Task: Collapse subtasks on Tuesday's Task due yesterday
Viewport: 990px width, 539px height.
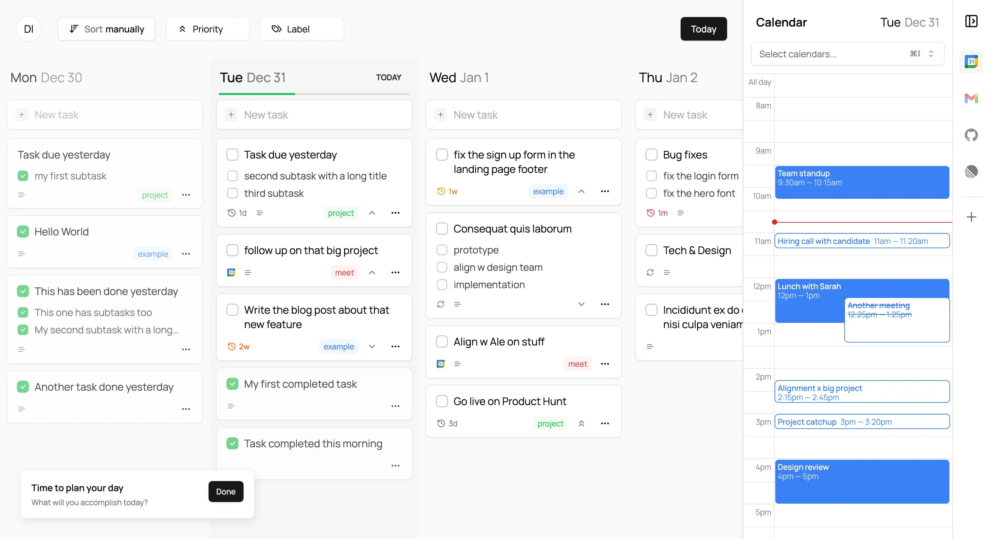Action: (x=372, y=213)
